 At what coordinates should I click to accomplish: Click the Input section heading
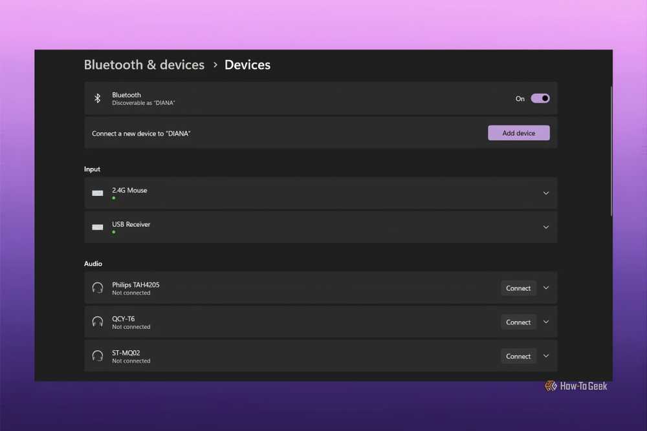click(x=92, y=169)
